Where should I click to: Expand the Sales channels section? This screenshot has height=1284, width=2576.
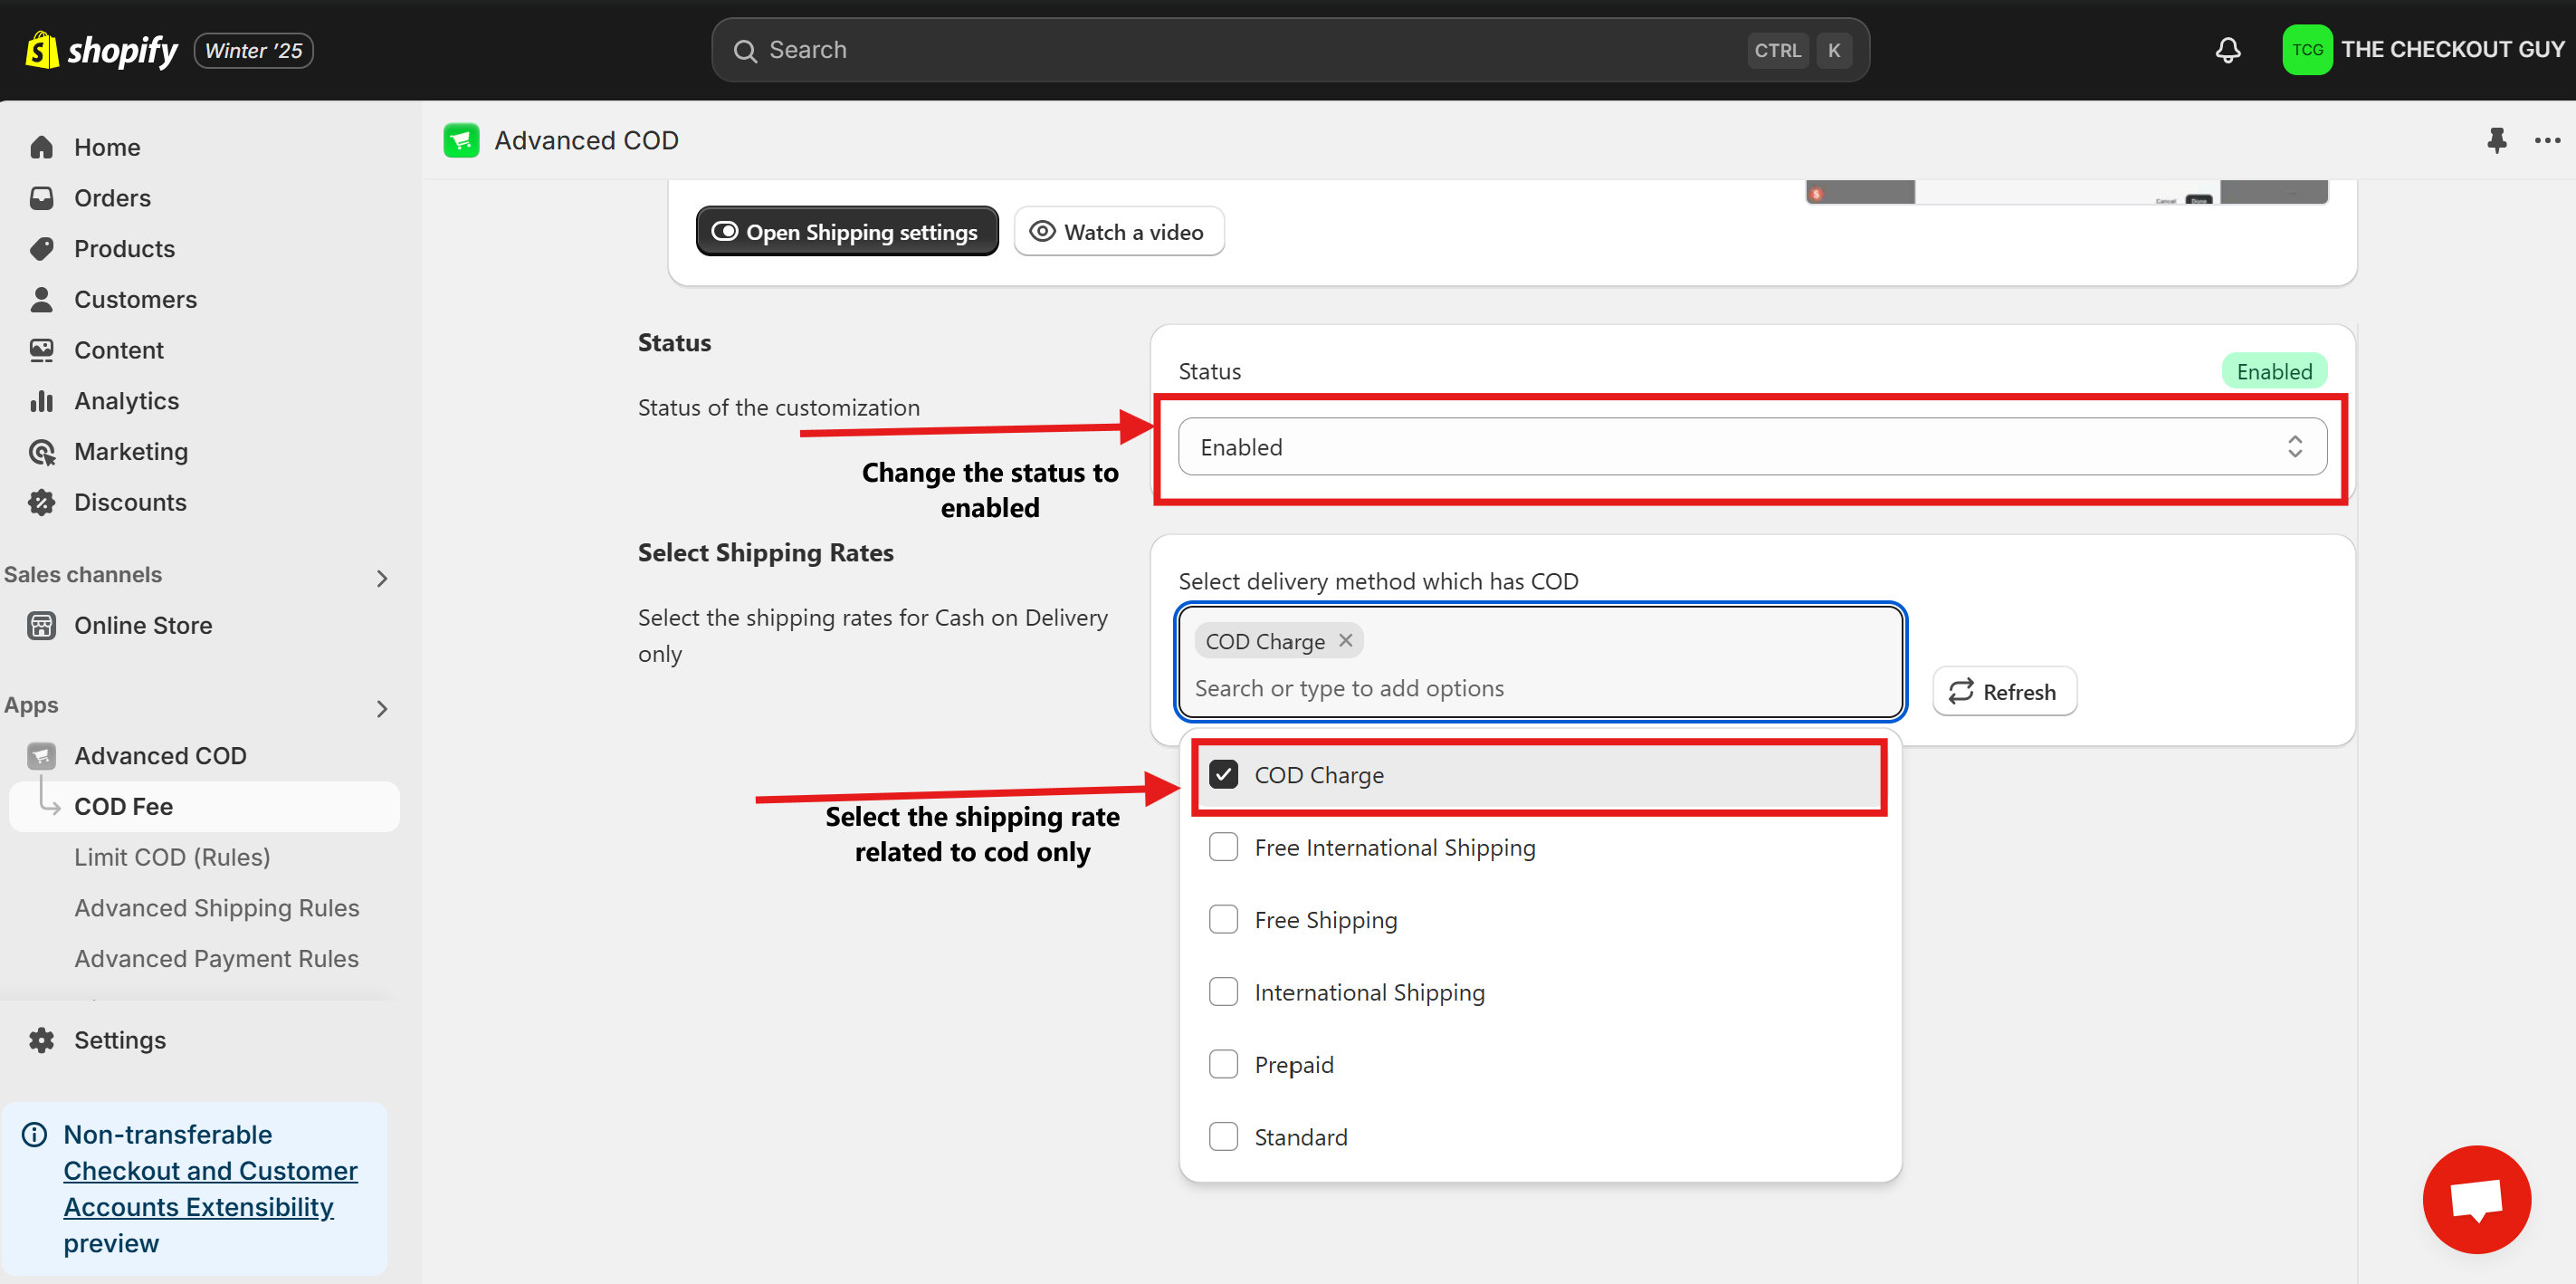(381, 578)
